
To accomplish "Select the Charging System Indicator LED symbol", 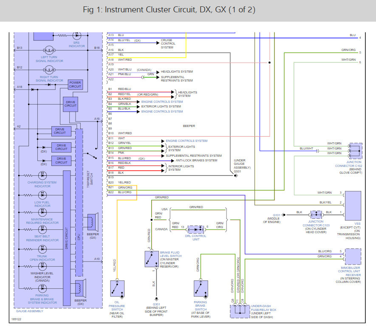I will 42,175.
